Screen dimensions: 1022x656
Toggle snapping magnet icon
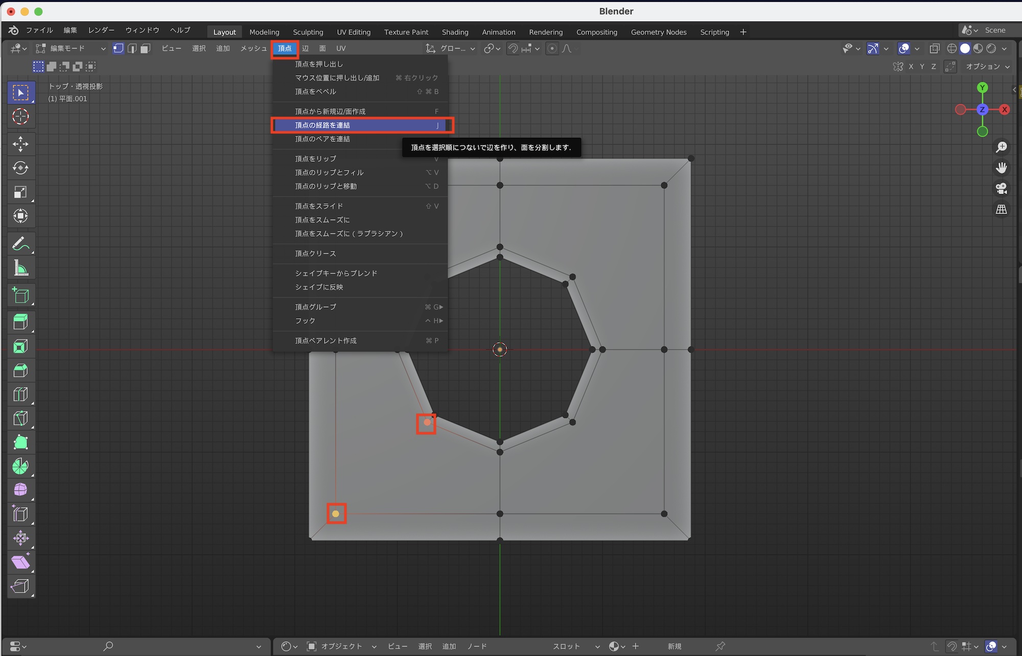point(513,49)
